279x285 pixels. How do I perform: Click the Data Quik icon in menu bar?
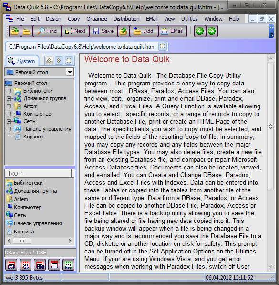pos(9,19)
